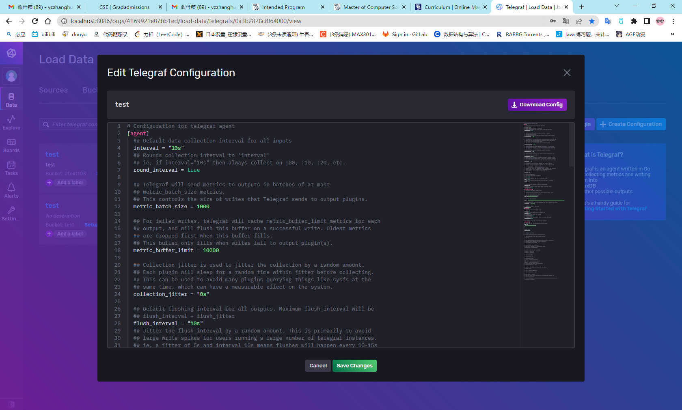The width and height of the screenshot is (682, 410).
Task: Share this page icon
Action: point(579,21)
